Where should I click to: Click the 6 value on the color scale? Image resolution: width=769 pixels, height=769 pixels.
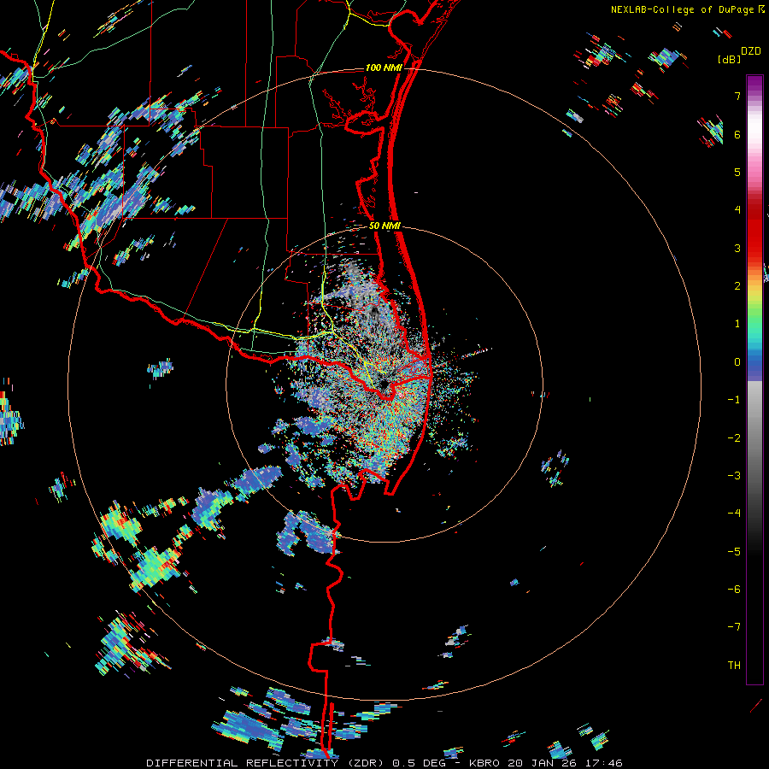(737, 134)
